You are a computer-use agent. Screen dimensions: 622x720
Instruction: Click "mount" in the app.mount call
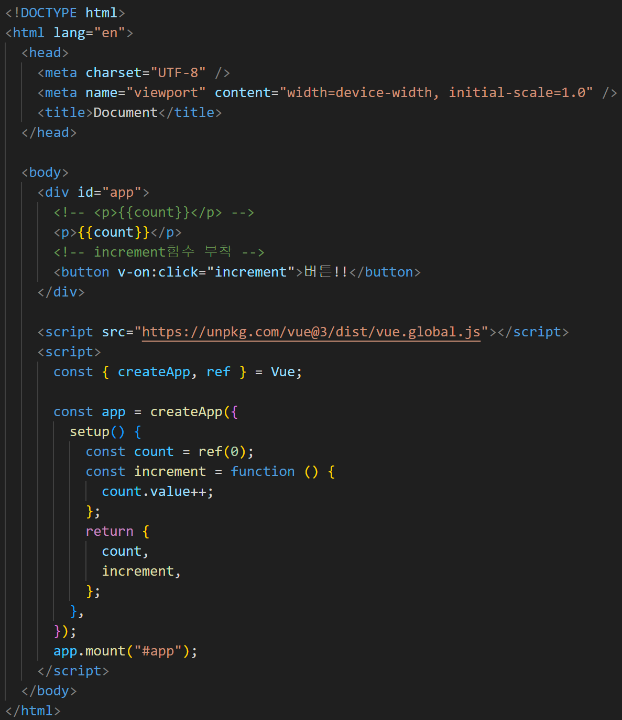(105, 651)
